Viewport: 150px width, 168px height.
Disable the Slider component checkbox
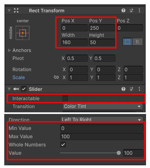pyautogui.click(x=24, y=89)
